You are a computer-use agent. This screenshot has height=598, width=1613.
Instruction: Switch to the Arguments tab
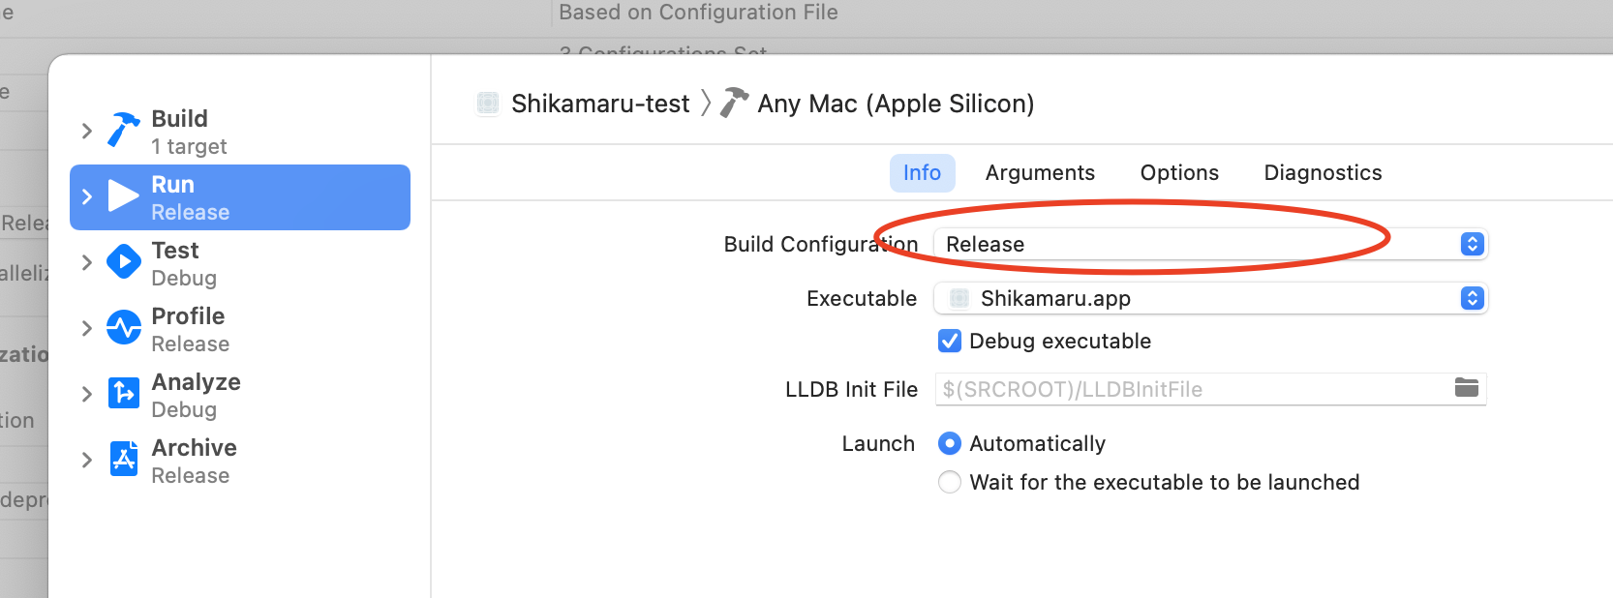1040,173
